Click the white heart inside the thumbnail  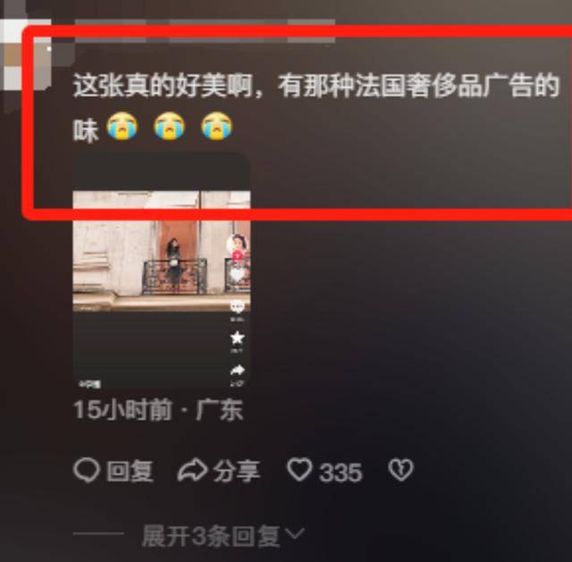click(238, 274)
